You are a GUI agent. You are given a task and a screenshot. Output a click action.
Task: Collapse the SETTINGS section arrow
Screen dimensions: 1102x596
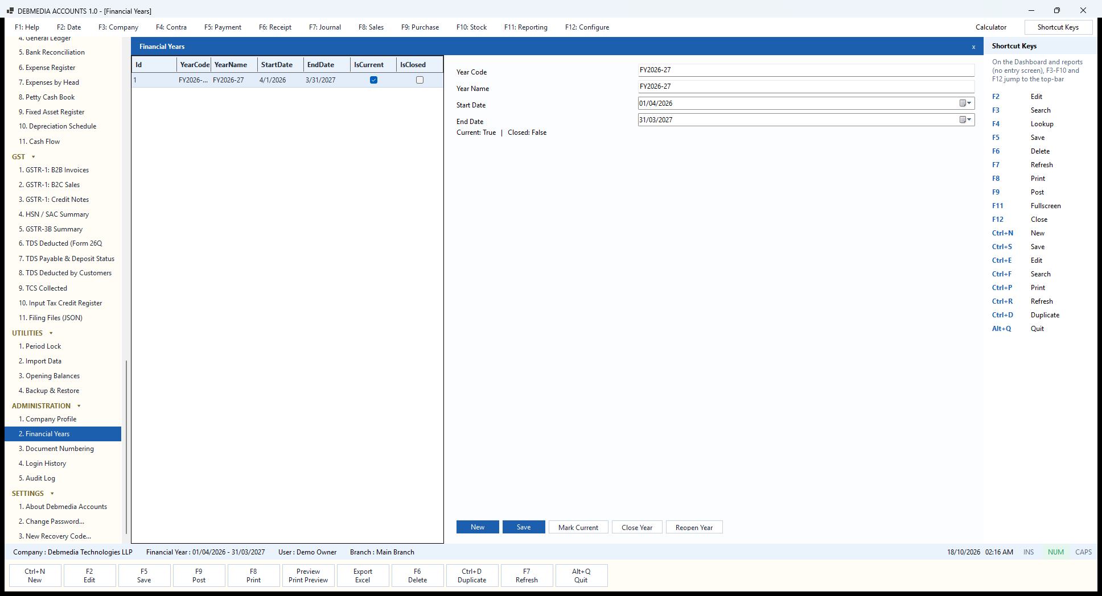pos(52,494)
